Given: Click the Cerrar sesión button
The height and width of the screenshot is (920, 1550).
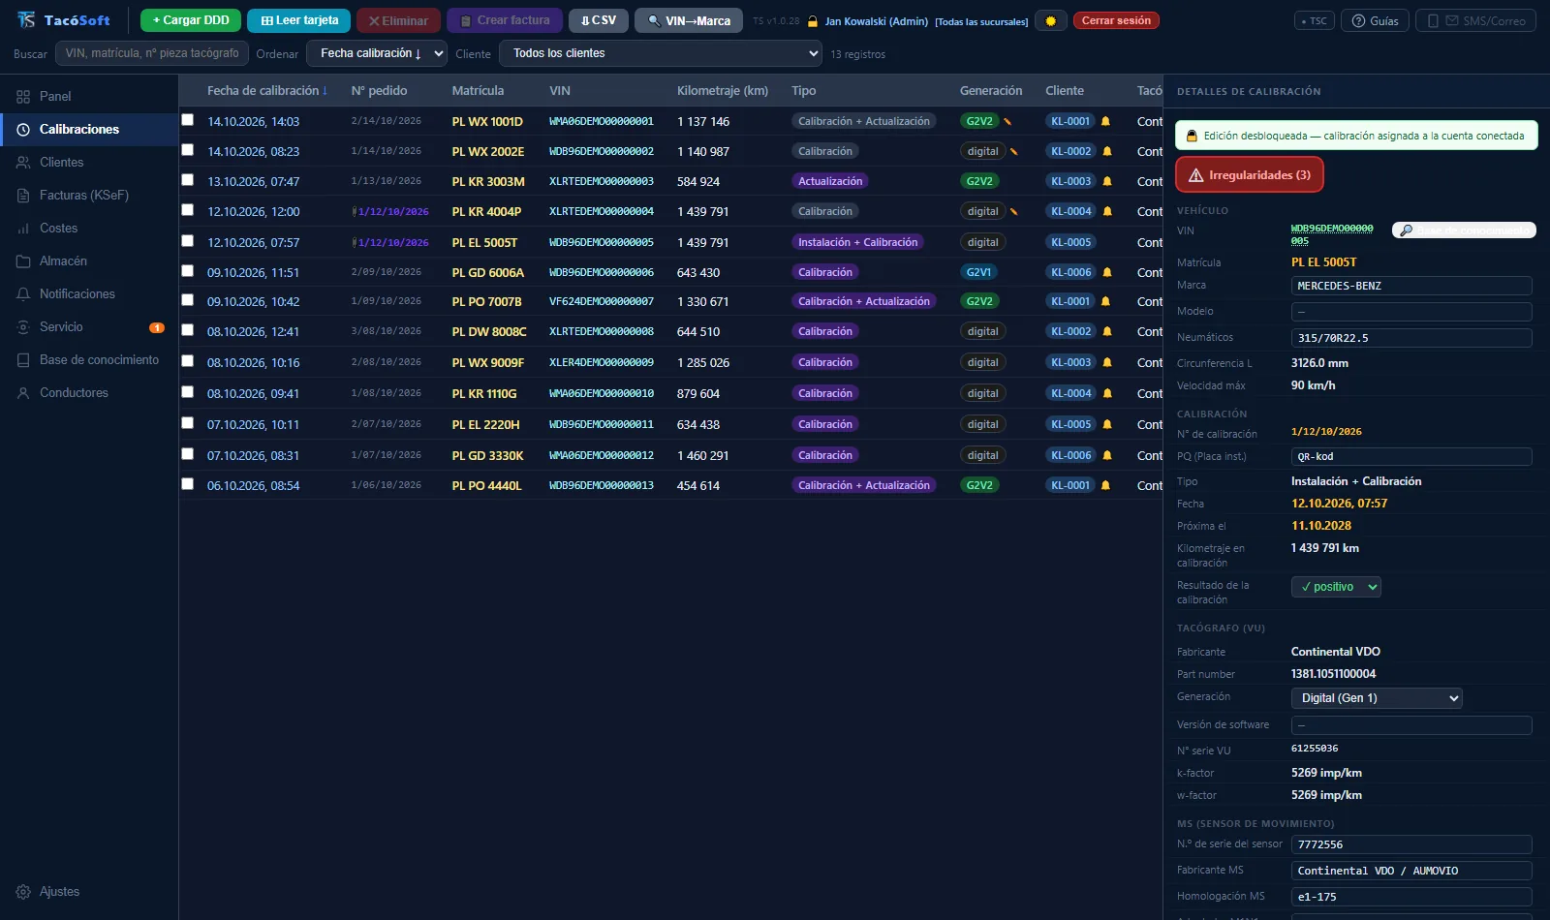Looking at the screenshot, I should pos(1116,20).
